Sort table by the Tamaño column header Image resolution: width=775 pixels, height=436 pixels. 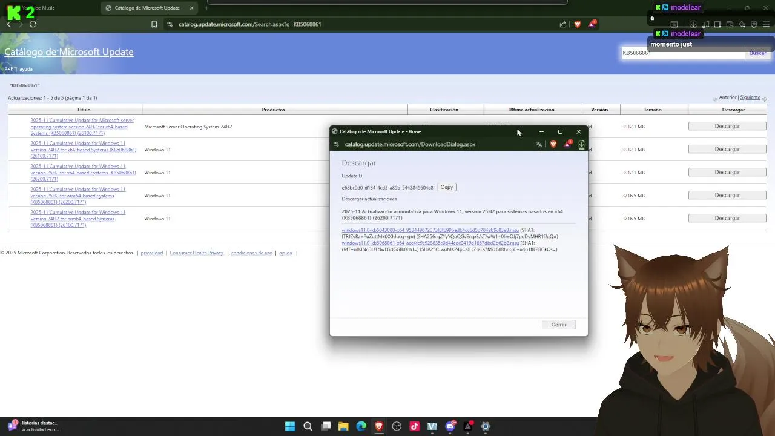click(x=652, y=110)
